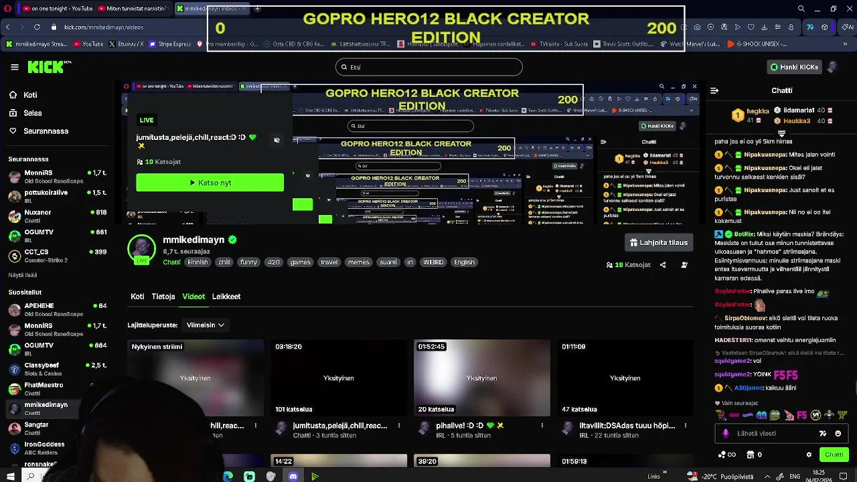Screen dimensions: 857x482
Task: Go to Koti in the sidebar
Action: click(23, 95)
